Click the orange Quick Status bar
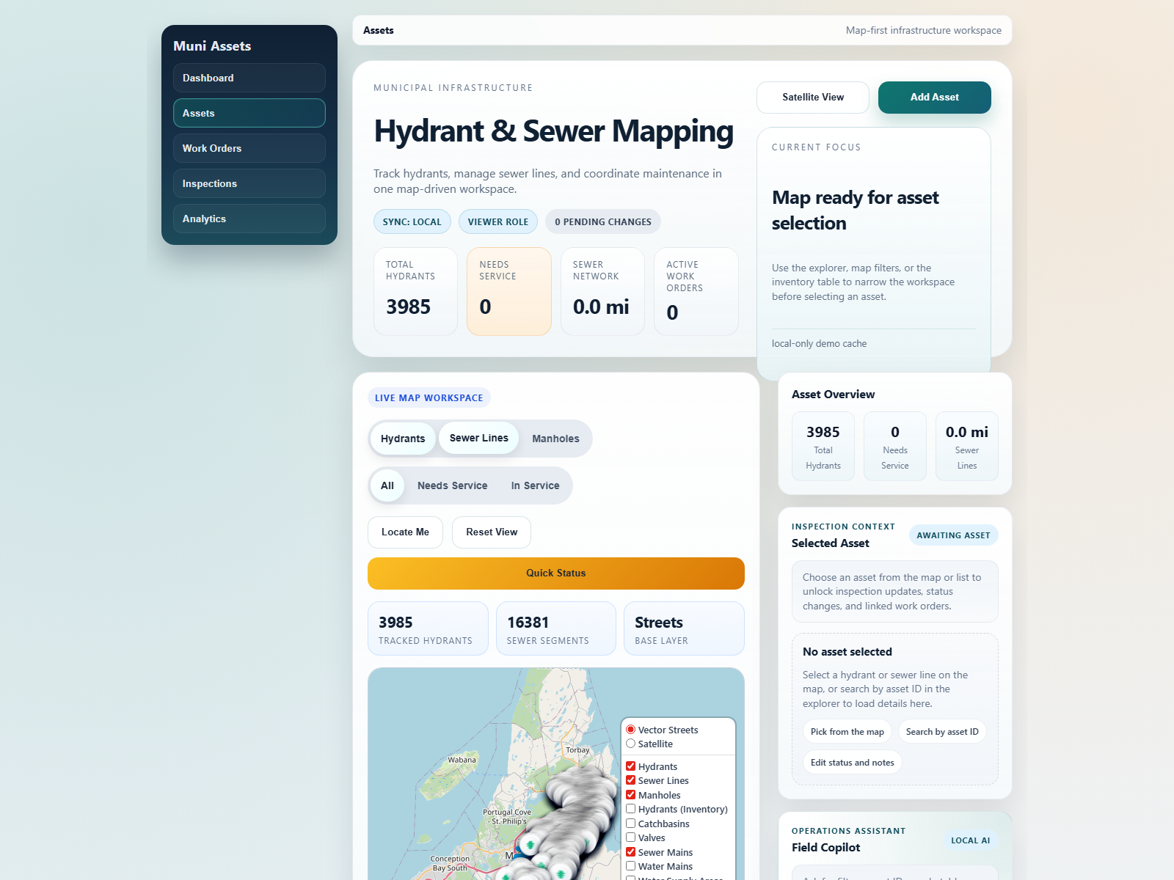Viewport: 1174px width, 880px height. point(555,573)
